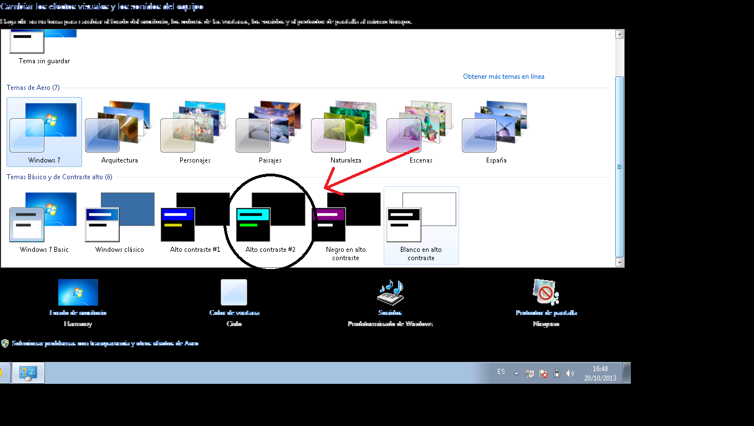Viewport: 754px width, 426px height.
Task: Open the Personalization window taskbar button
Action: [28, 373]
